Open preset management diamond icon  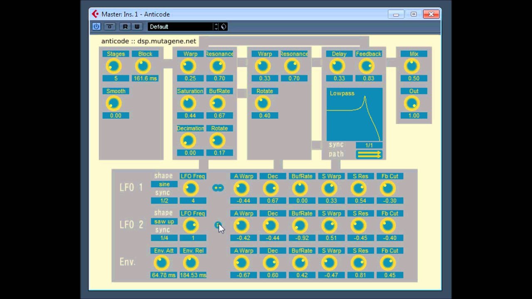tap(224, 27)
